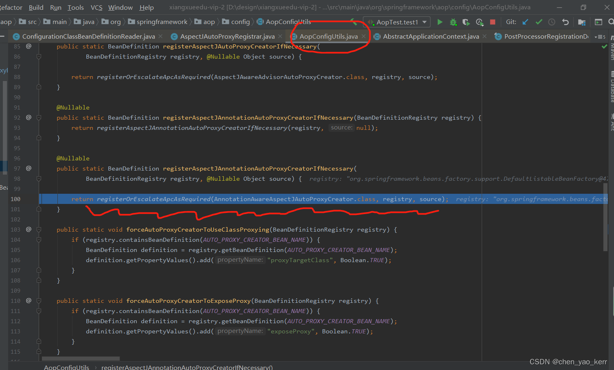This screenshot has height=370, width=614.
Task: Collapse the method fold marker at line 103
Action: pos(39,230)
